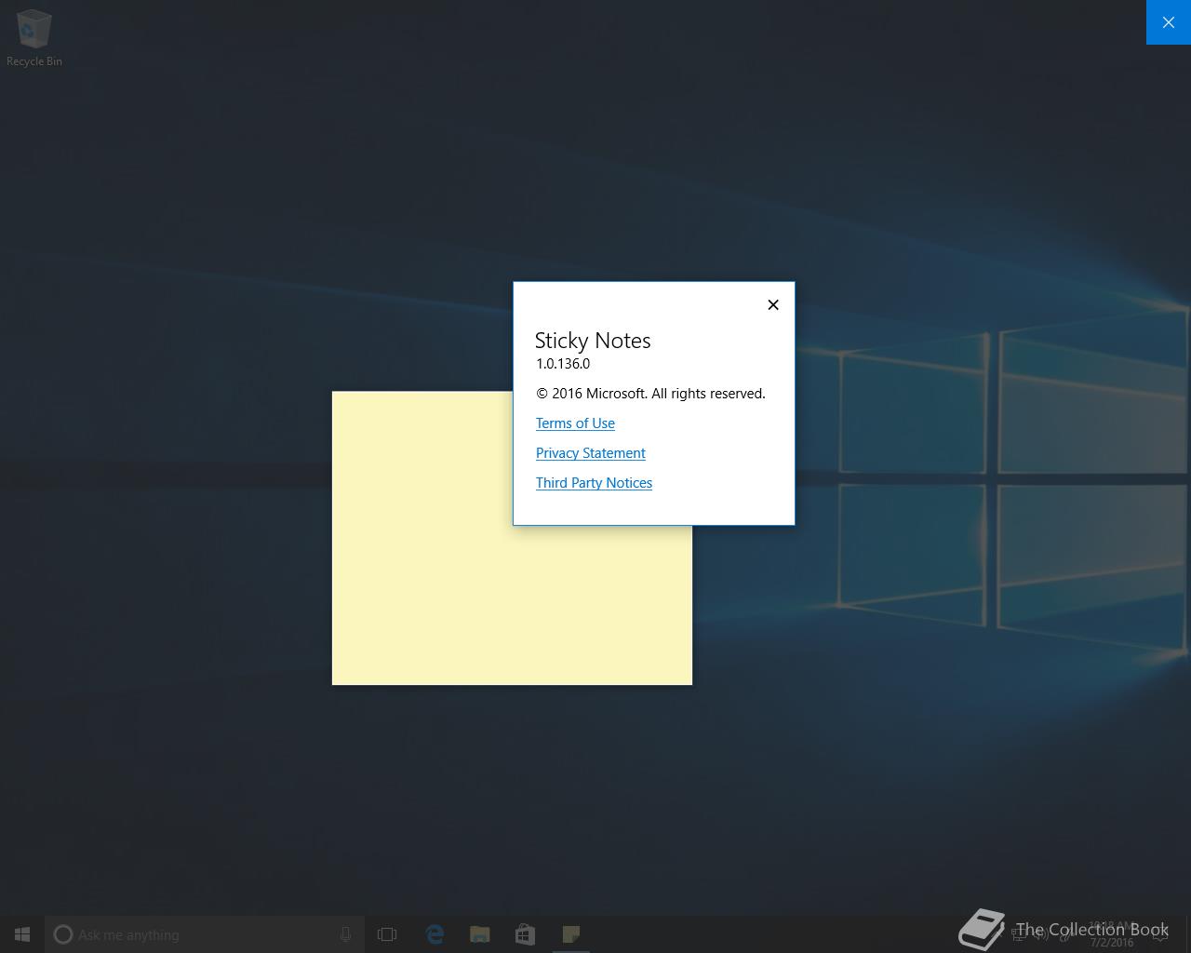
Task: Open the Privacy Statement link
Action: pos(591,453)
